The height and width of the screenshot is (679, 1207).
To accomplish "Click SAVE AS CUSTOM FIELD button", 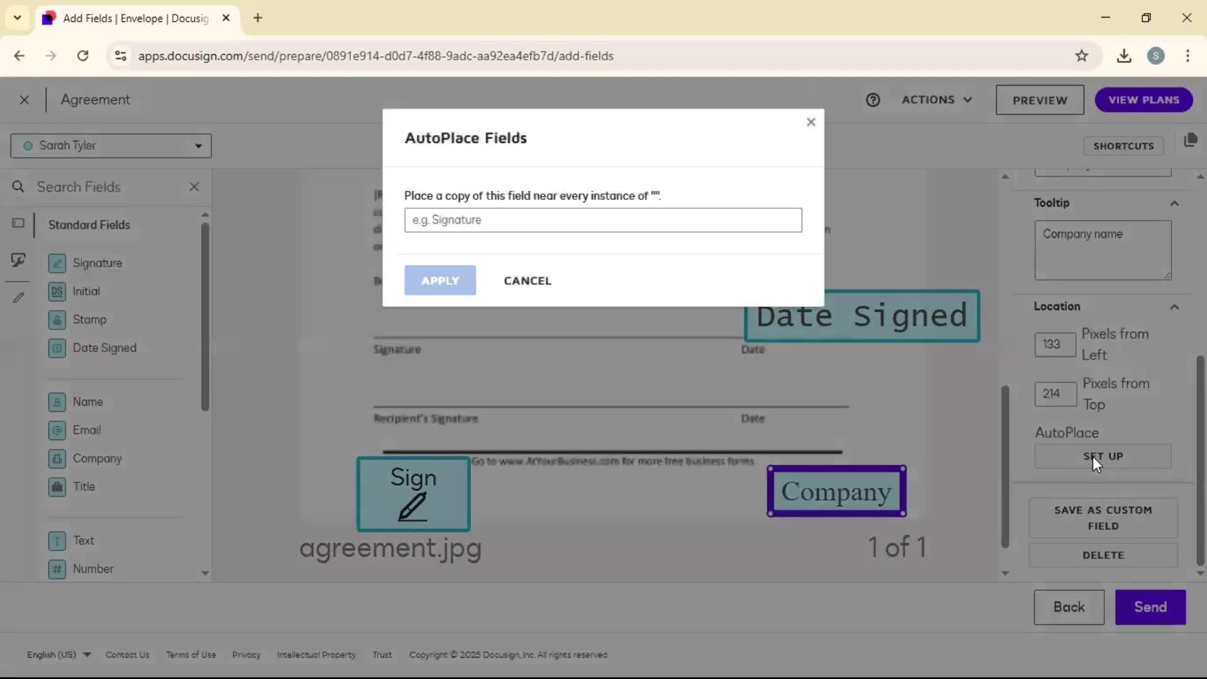I will tap(1103, 518).
